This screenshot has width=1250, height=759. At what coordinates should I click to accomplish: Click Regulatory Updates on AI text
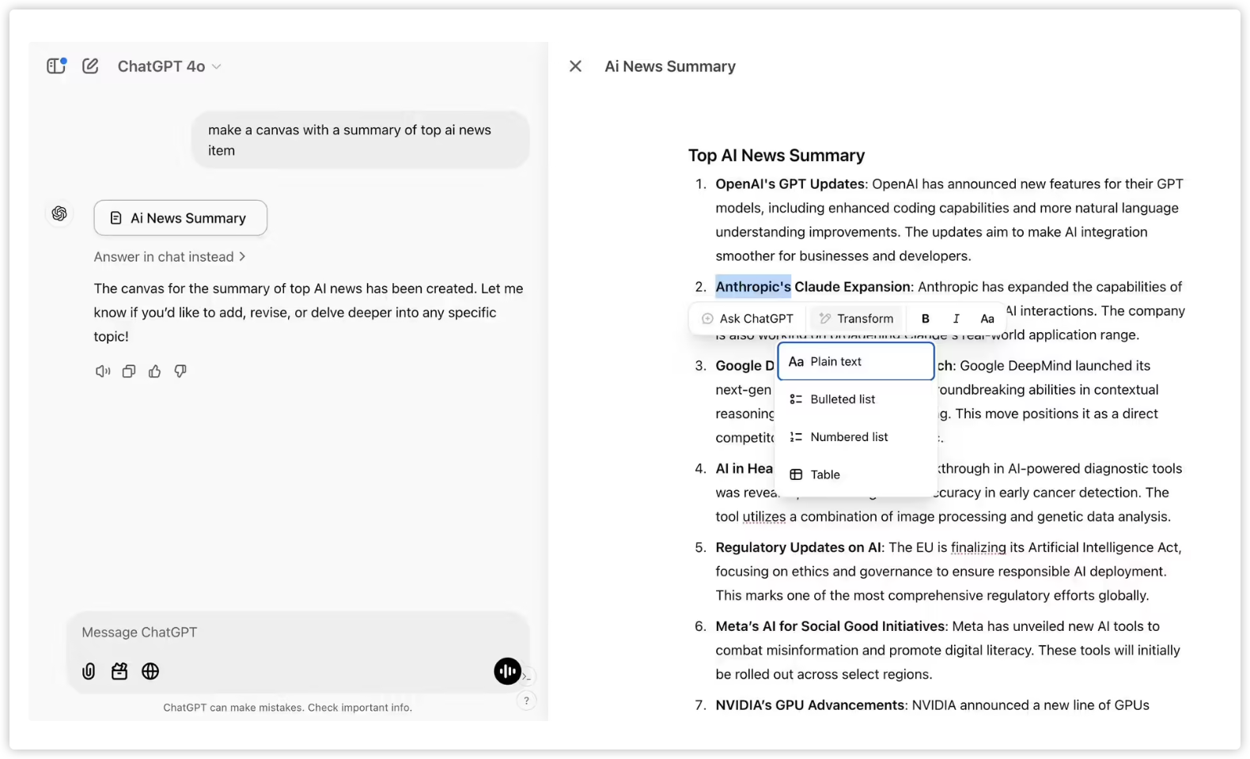coord(798,548)
